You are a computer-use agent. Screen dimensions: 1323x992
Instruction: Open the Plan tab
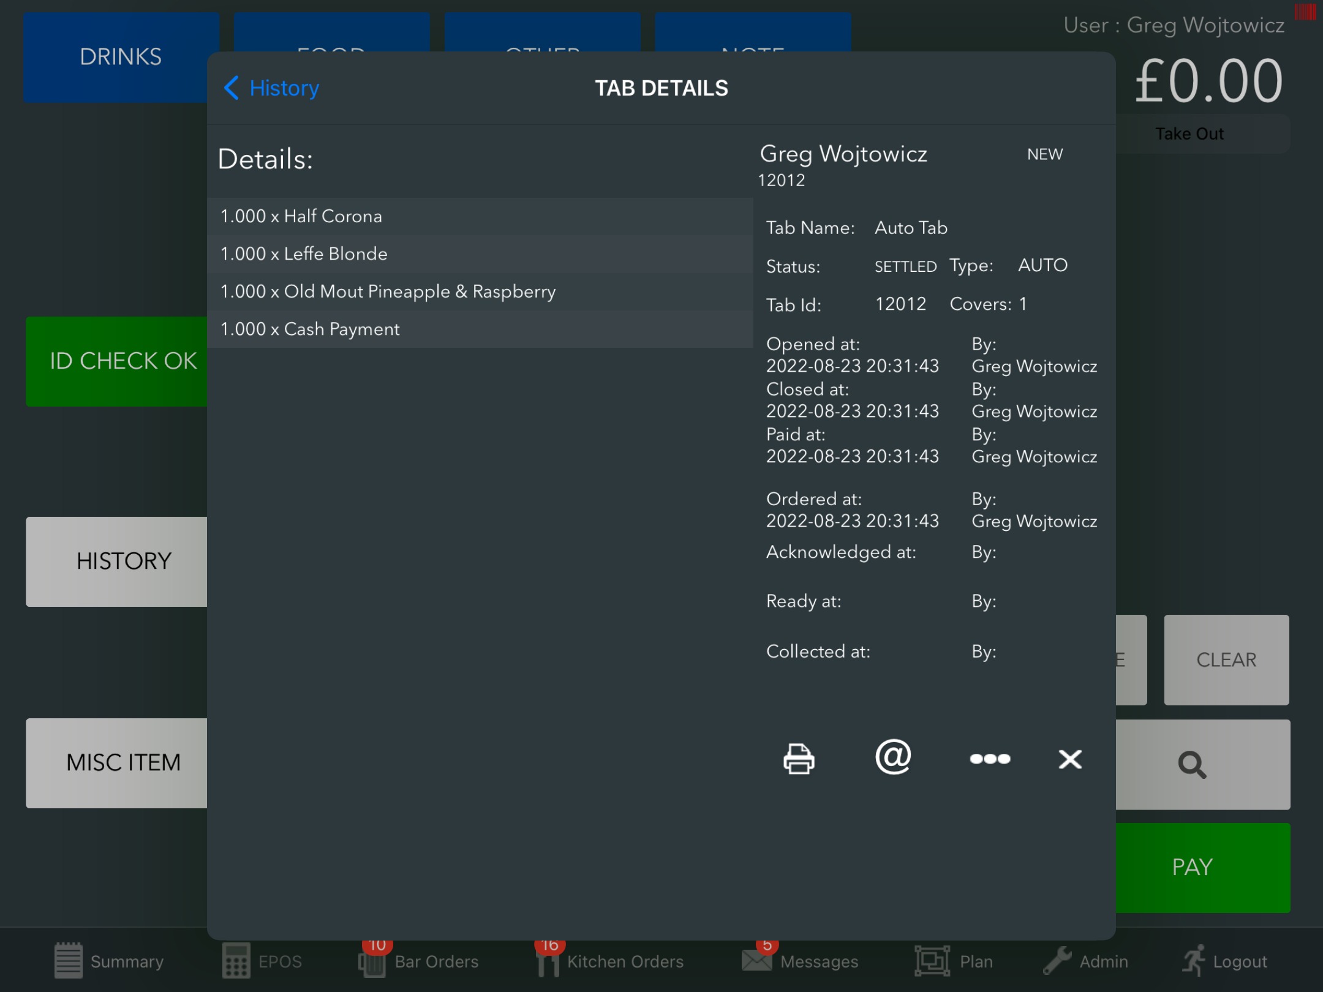(x=954, y=961)
